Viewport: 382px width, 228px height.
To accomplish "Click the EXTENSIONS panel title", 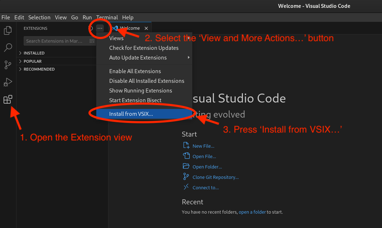I will (35, 28).
